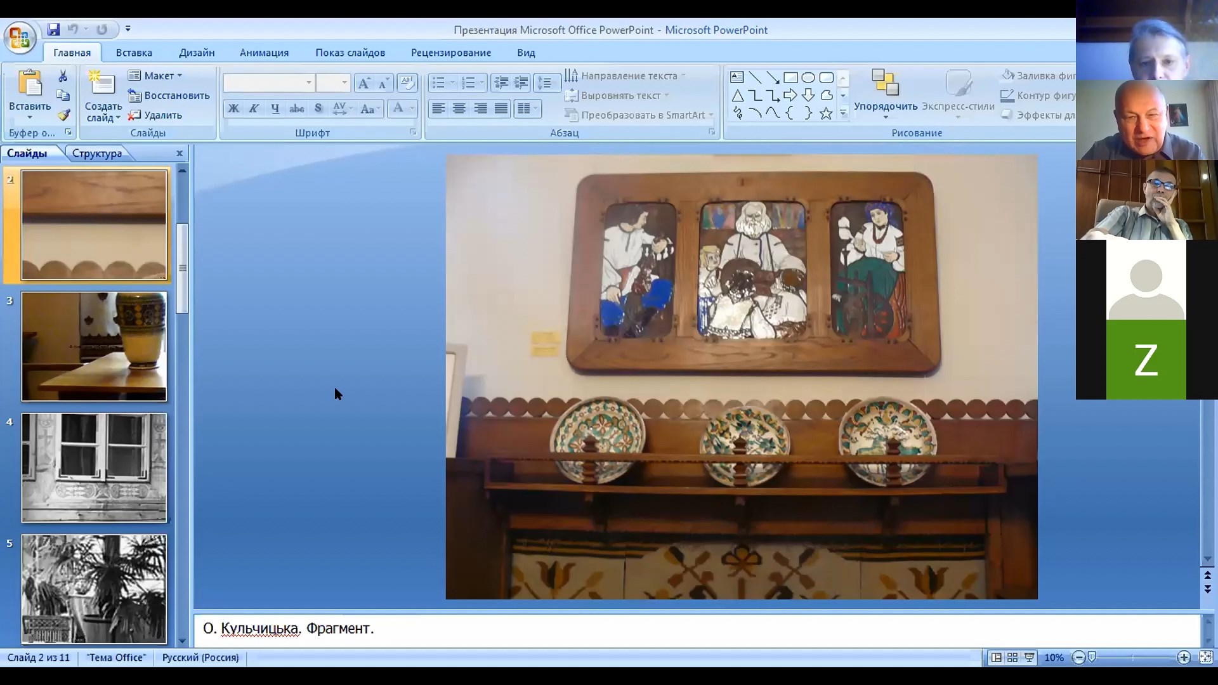The height and width of the screenshot is (685, 1218).
Task: Expand the shapes gallery more arrow
Action: click(x=843, y=114)
